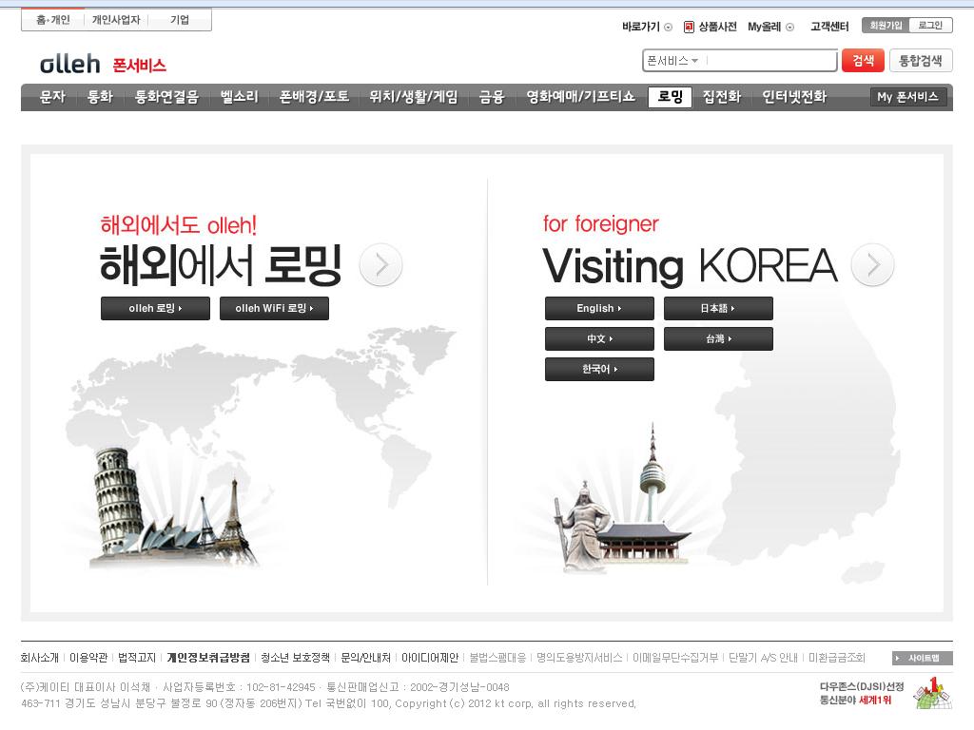The width and height of the screenshot is (974, 730).
Task: Open 고객센터 link
Action: tap(829, 27)
